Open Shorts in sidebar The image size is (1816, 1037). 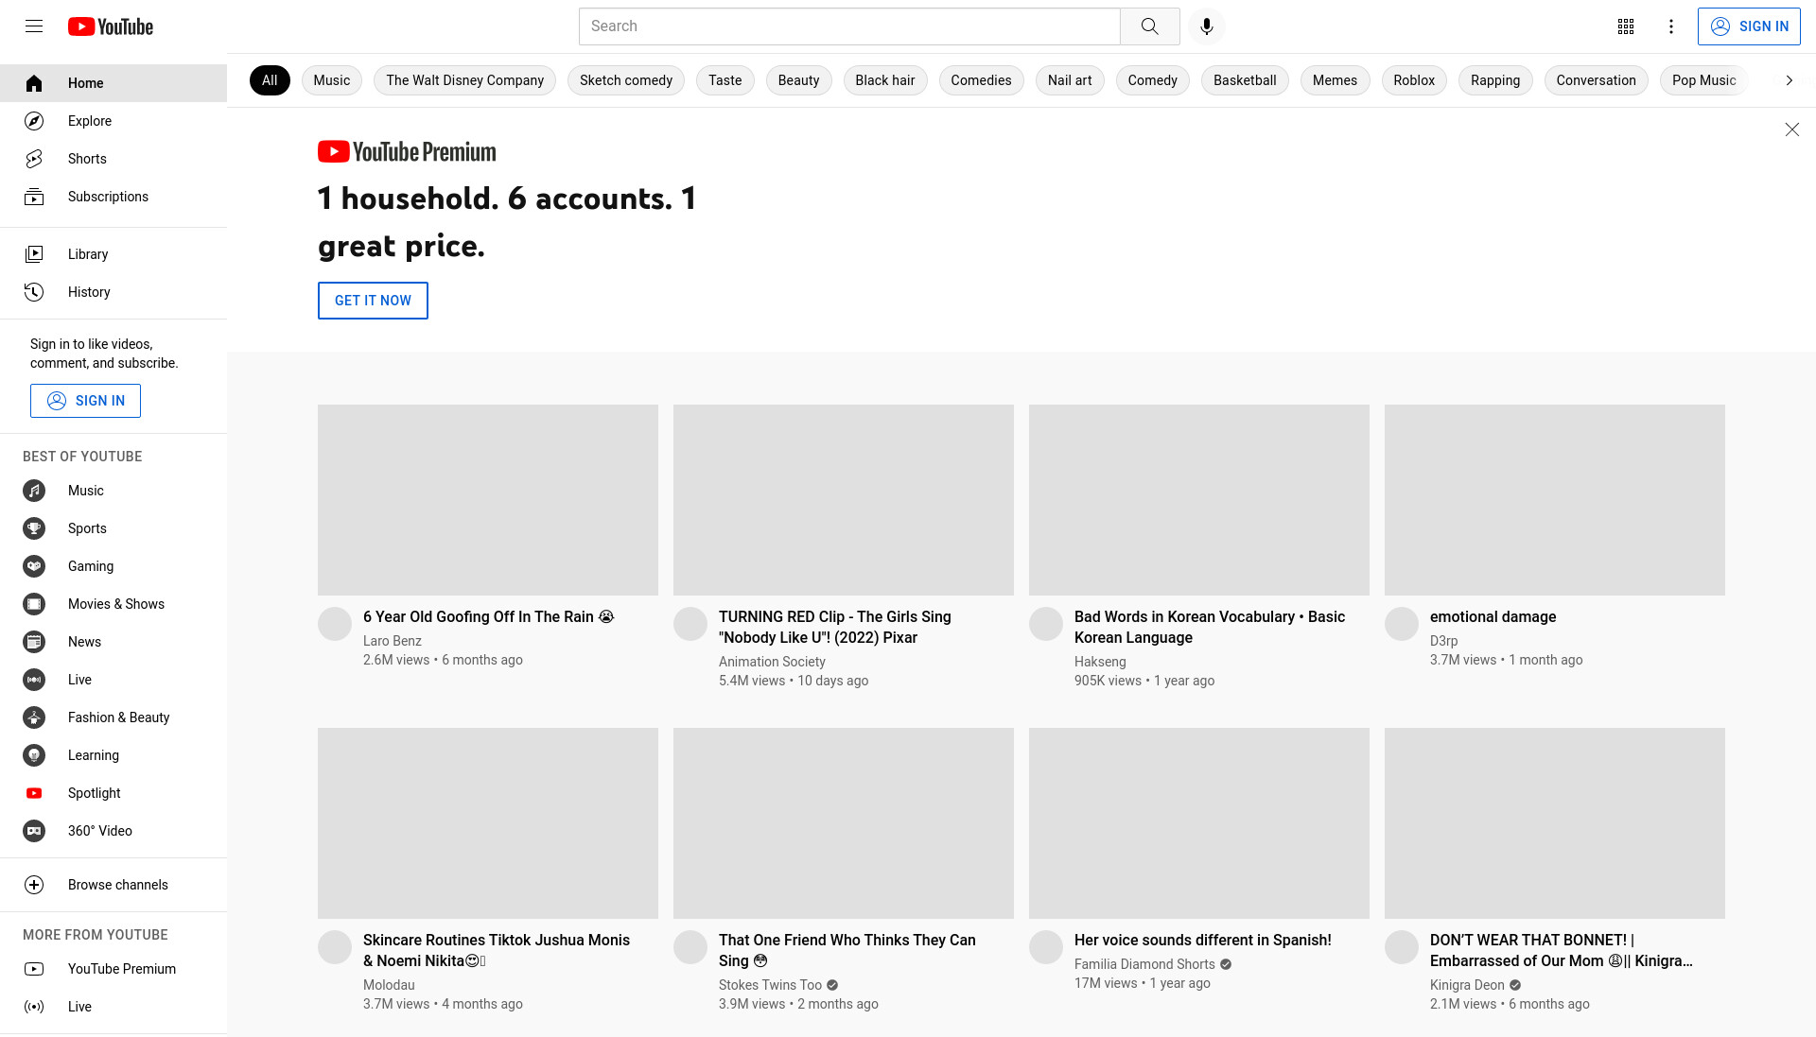113,159
